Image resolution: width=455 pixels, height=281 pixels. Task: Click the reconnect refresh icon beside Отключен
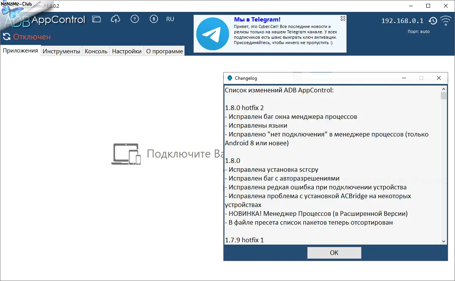[7, 37]
